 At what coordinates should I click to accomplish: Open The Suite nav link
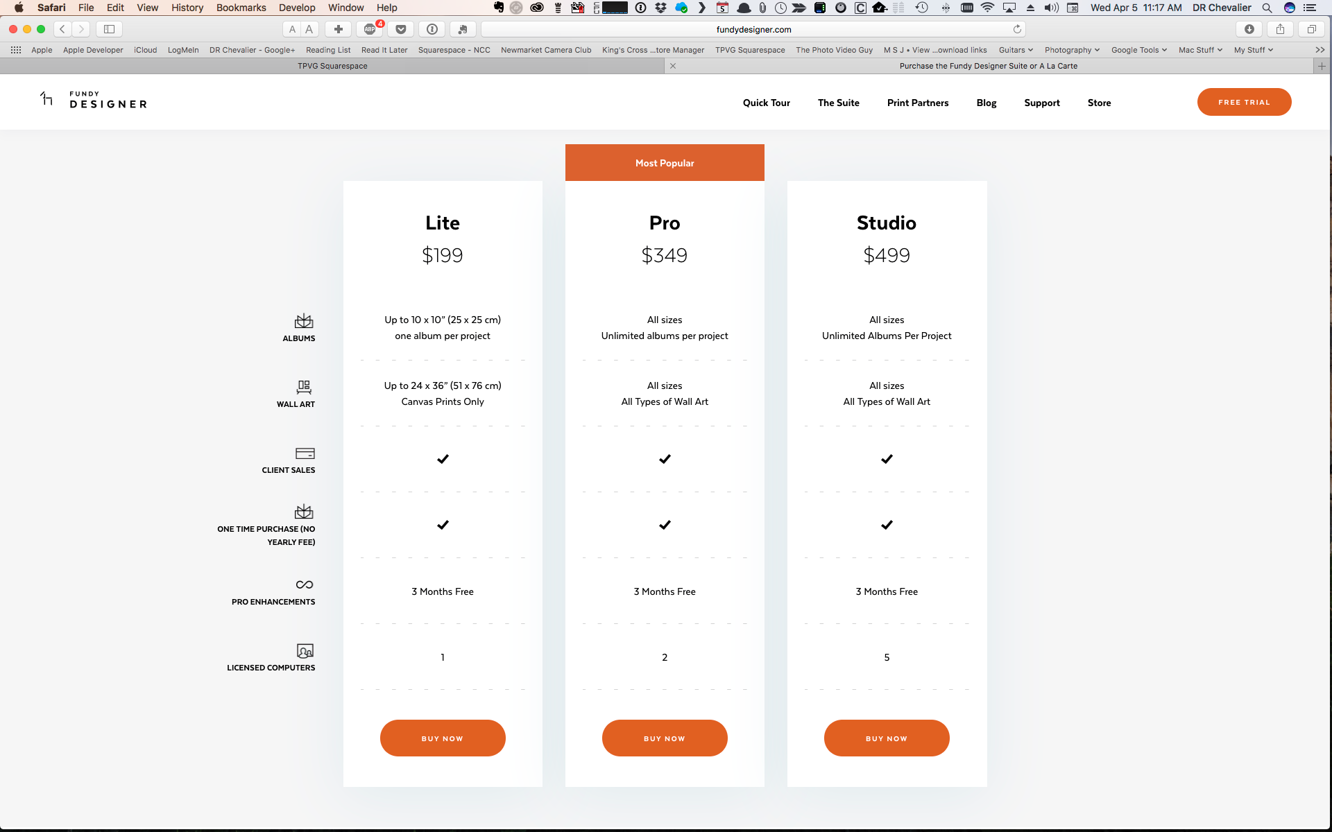pyautogui.click(x=839, y=103)
